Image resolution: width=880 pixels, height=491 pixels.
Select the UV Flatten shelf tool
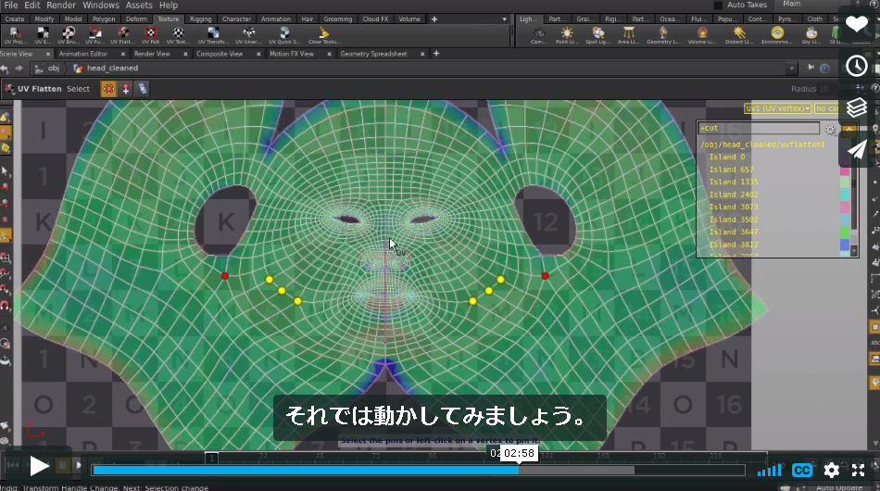(122, 35)
